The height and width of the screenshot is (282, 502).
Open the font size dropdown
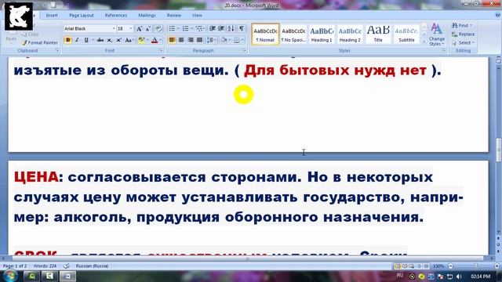pyautogui.click(x=131, y=29)
